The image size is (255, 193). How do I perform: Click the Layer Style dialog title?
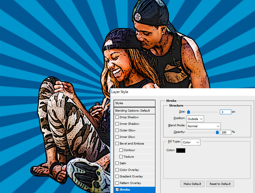coord(120,92)
